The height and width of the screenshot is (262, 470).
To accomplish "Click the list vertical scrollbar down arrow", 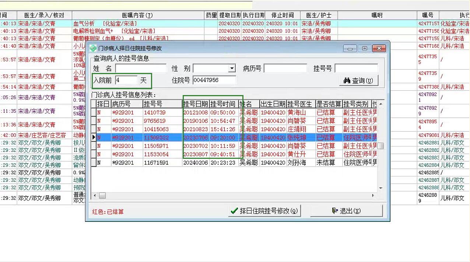I will [x=380, y=188].
